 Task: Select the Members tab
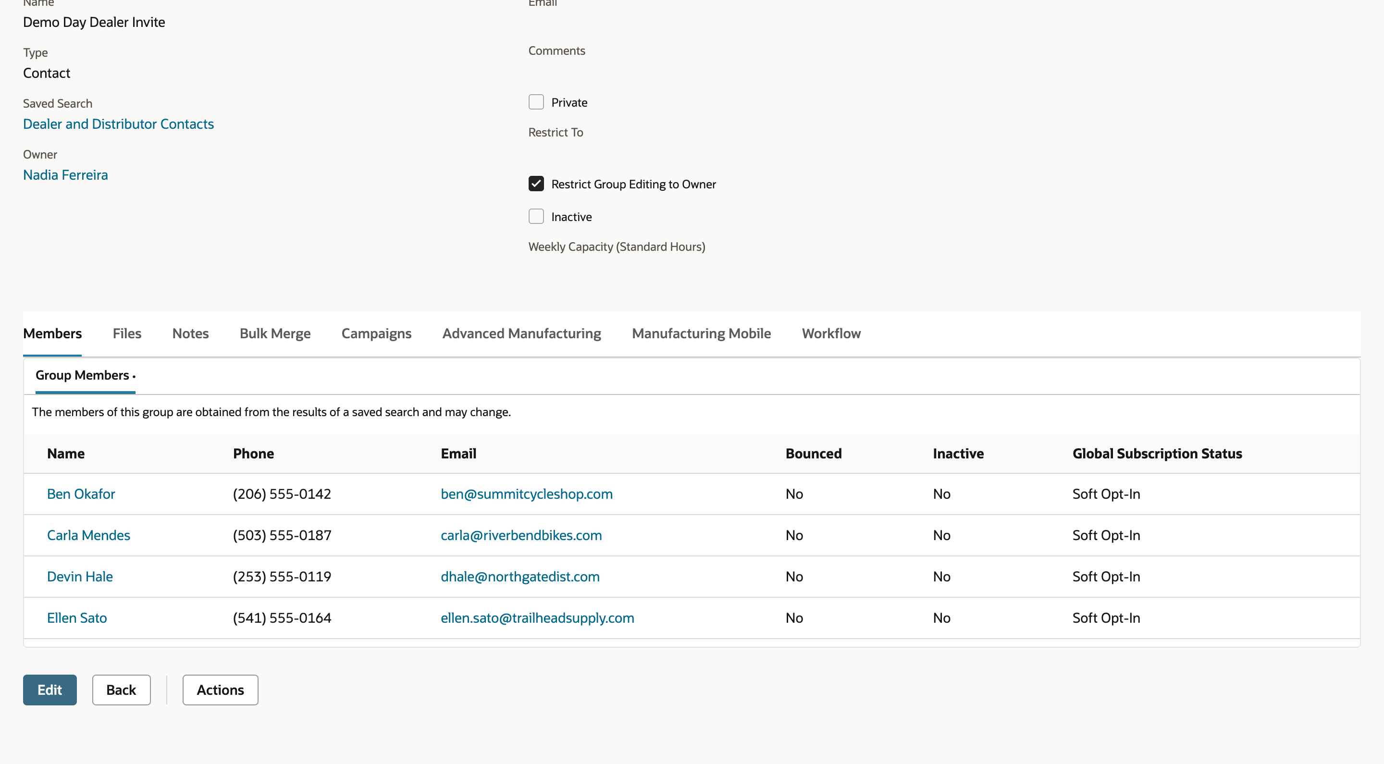(x=52, y=333)
